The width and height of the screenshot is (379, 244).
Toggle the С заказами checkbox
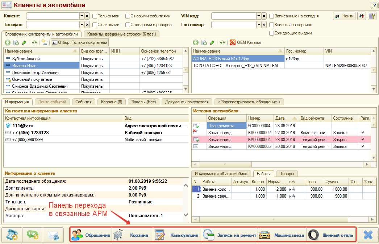click(x=95, y=25)
